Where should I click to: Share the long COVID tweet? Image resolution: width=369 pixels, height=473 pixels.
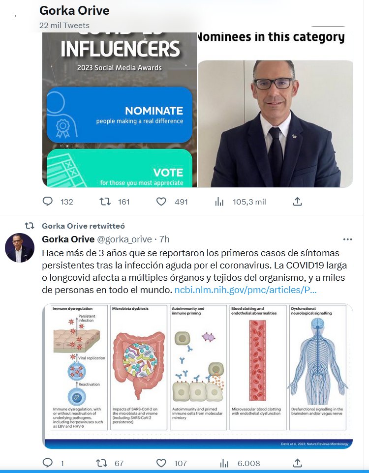tap(298, 463)
